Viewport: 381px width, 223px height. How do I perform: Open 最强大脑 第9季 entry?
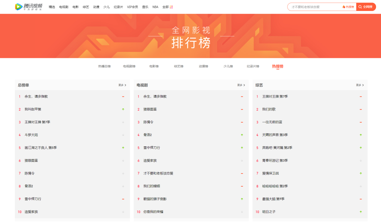(273, 199)
